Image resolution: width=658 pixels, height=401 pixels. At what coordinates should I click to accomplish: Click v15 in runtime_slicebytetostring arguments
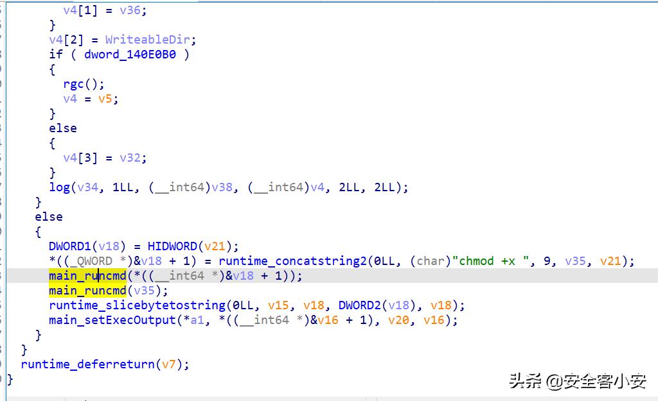[278, 305]
